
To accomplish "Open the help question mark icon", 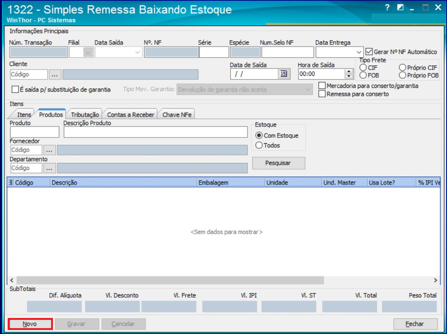I will click(x=387, y=8).
